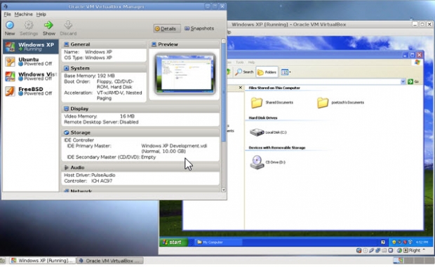
Task: Select the Windows XP virtual machine
Action: (30, 46)
